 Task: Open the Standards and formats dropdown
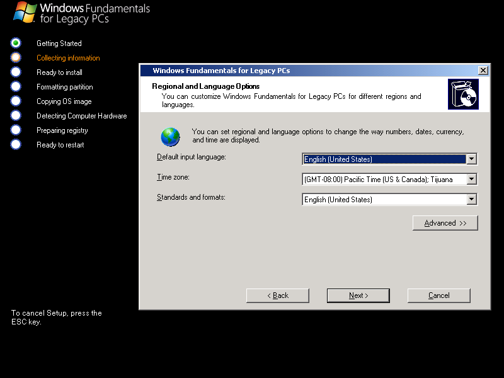[x=472, y=199]
